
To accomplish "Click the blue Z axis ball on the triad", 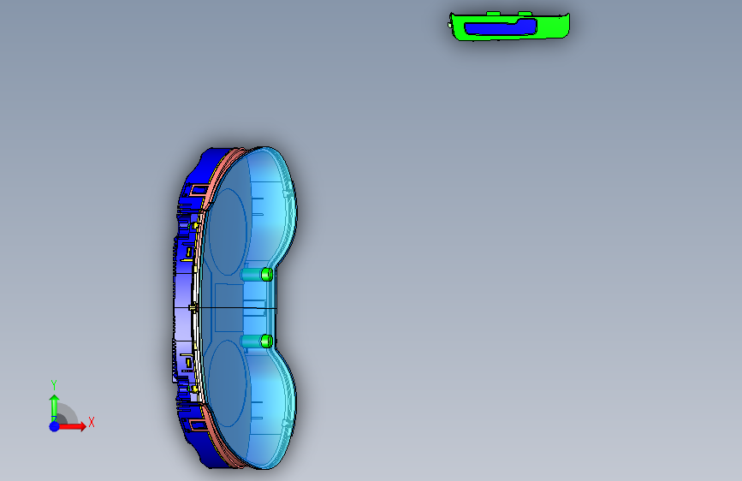I will 55,426.
